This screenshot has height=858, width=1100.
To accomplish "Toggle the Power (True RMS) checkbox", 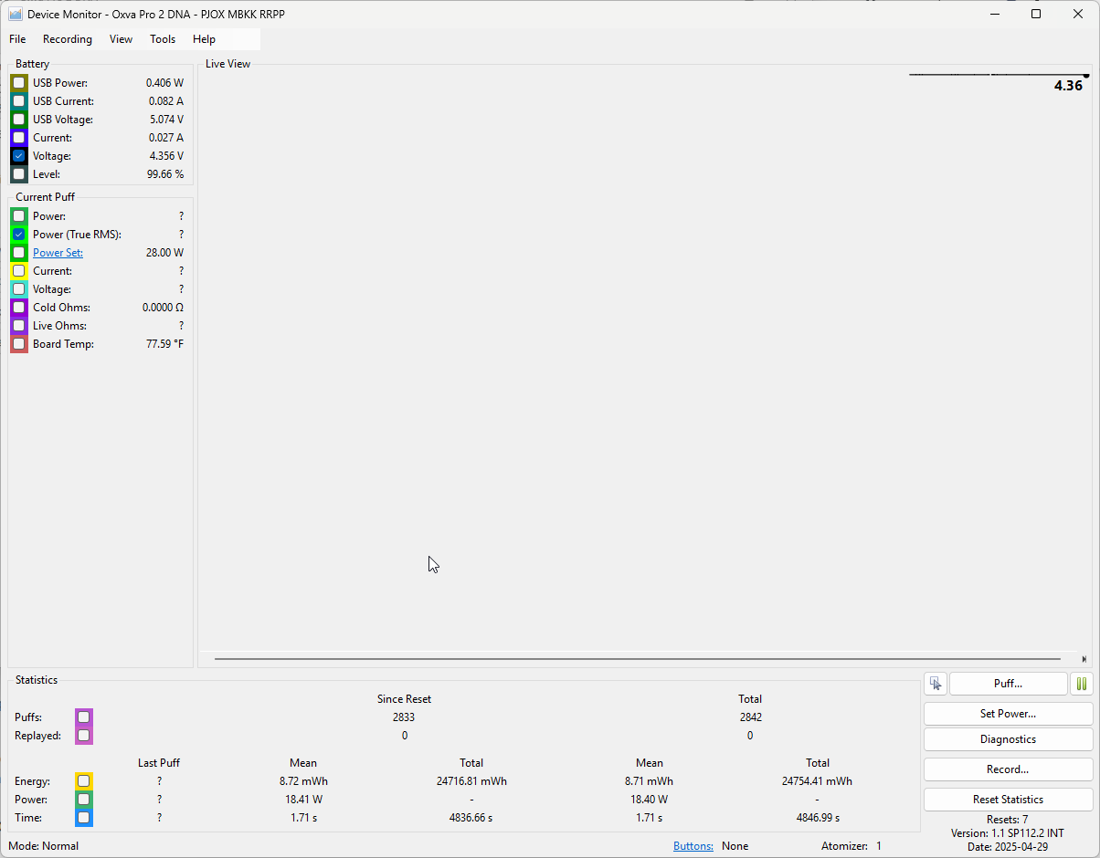I will [19, 235].
